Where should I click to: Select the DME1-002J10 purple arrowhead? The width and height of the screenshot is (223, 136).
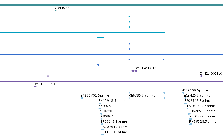[201, 76]
